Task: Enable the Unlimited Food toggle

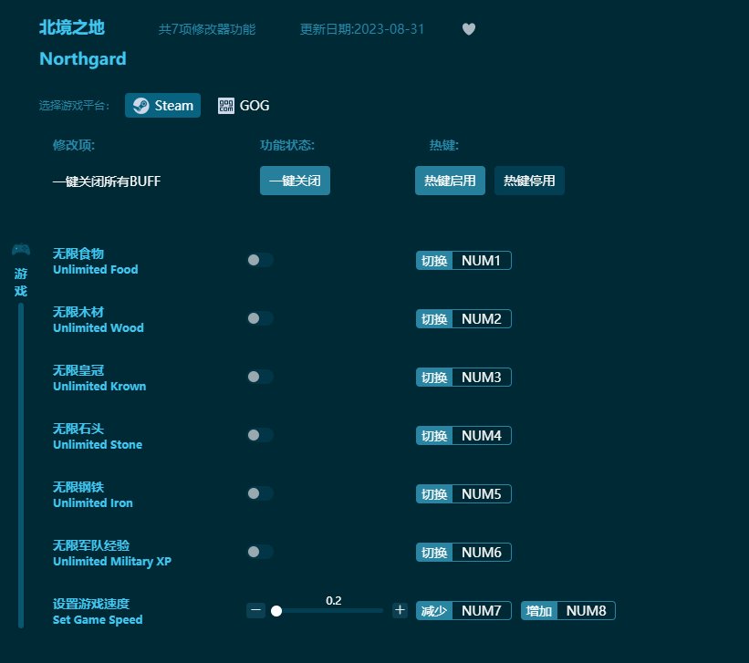Action: (x=259, y=260)
